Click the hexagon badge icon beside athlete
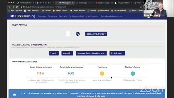 coord(78,34)
